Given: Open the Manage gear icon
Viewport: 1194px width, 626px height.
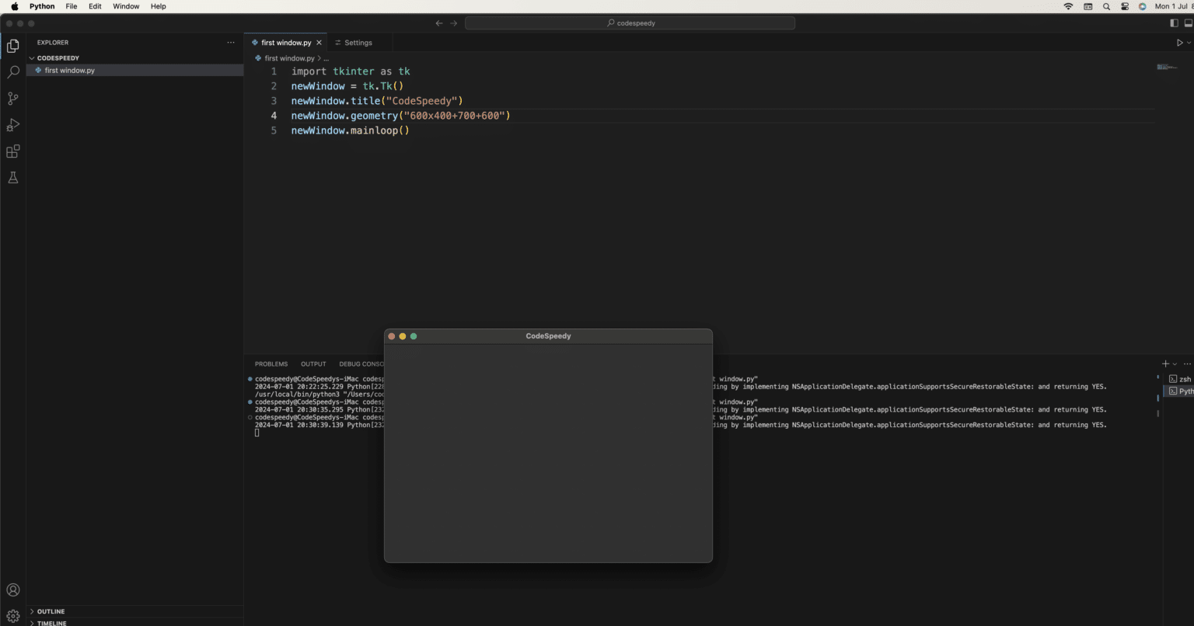Looking at the screenshot, I should [12, 615].
